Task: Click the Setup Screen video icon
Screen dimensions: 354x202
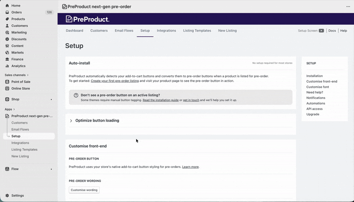Action: (321, 31)
